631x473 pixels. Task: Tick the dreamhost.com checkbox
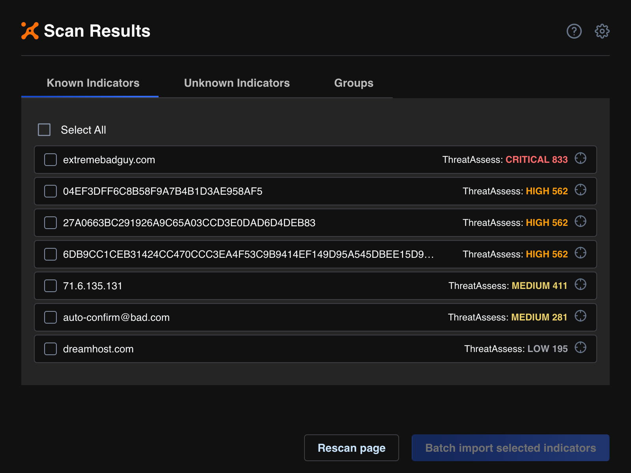tap(50, 349)
